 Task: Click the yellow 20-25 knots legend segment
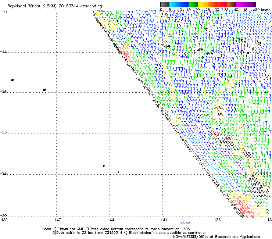[203, 4]
